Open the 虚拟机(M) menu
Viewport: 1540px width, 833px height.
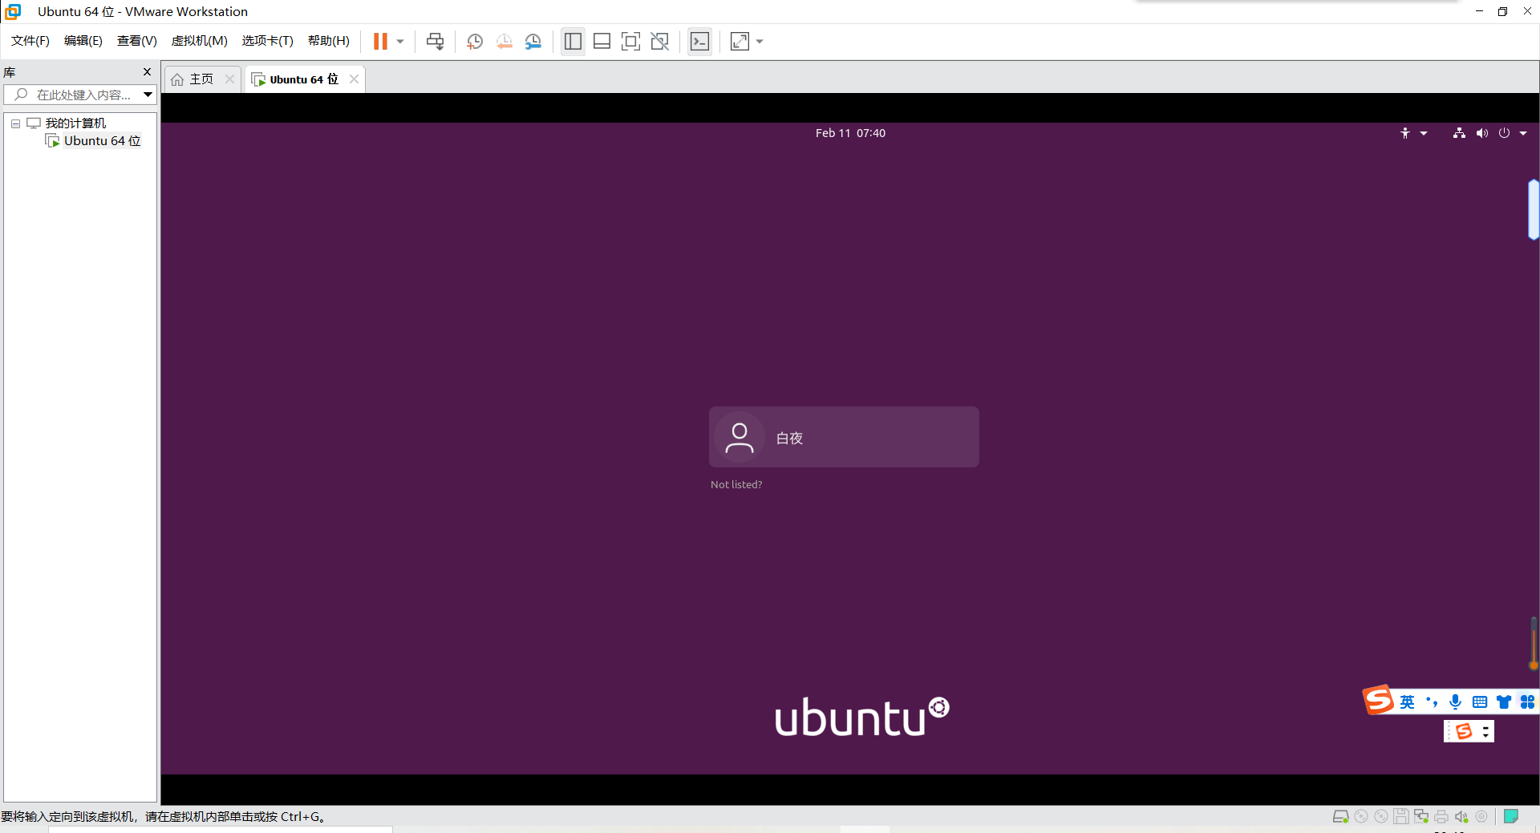pos(200,41)
